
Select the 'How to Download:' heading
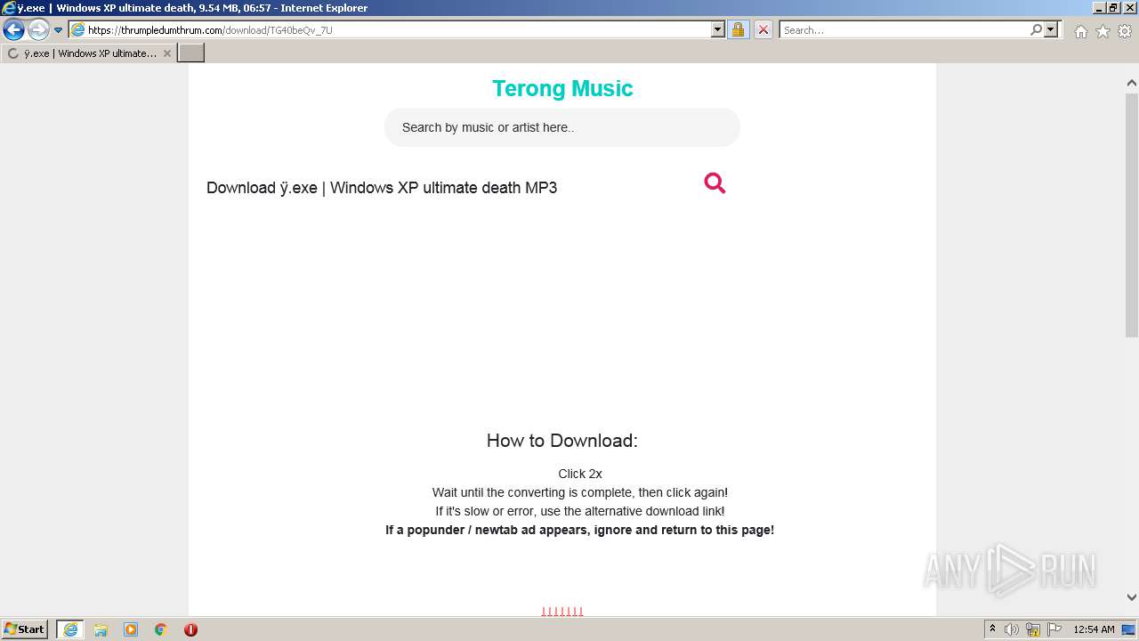tap(562, 441)
